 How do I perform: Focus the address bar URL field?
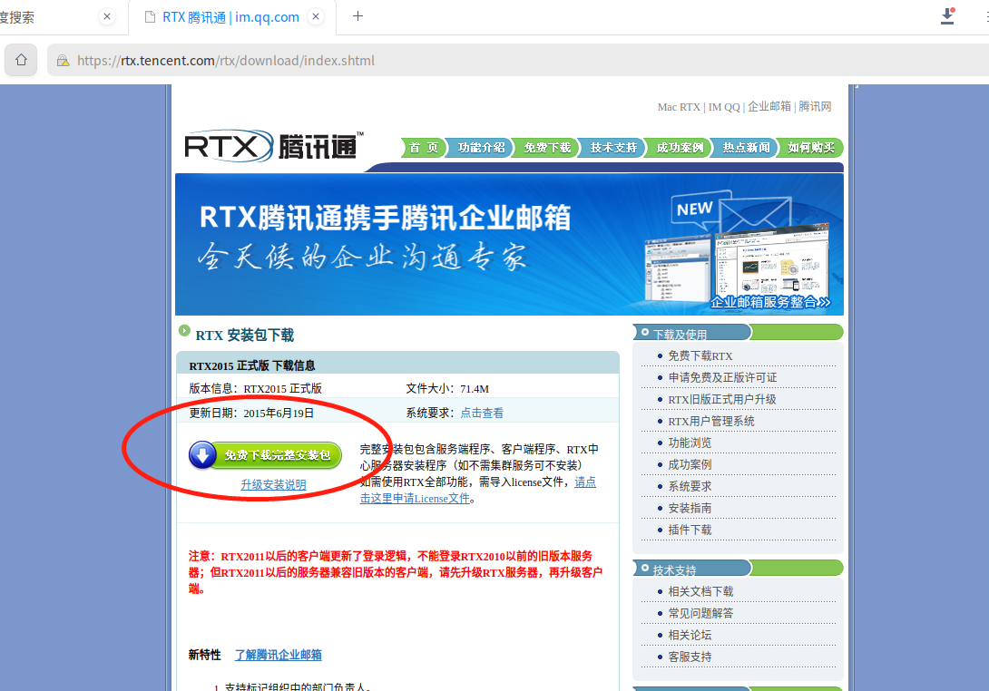517,61
